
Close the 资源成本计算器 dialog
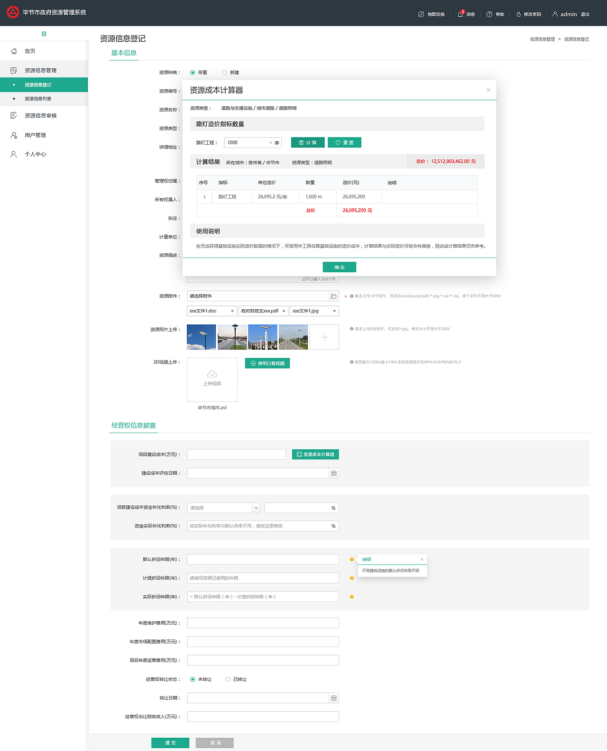coord(488,90)
